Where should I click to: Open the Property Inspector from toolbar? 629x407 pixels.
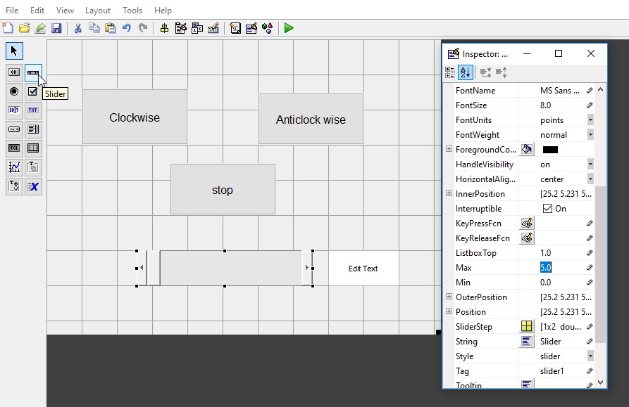coord(251,28)
